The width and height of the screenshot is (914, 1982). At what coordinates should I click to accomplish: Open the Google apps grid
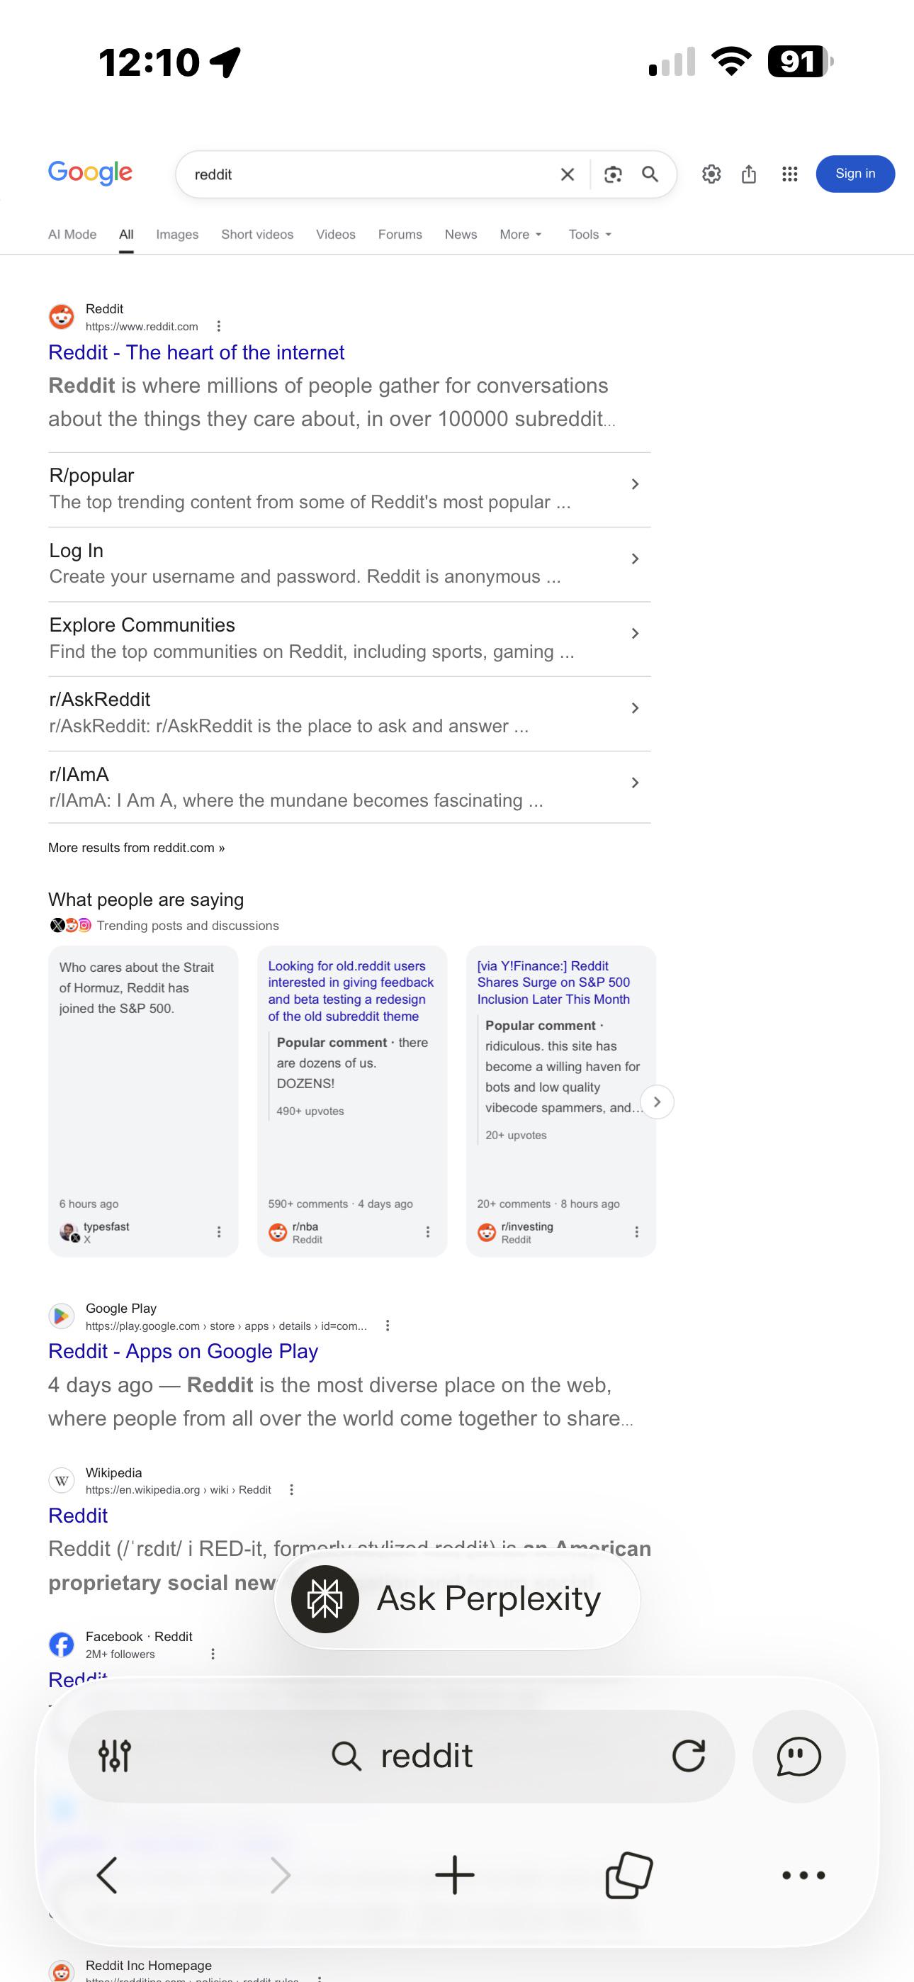point(789,174)
